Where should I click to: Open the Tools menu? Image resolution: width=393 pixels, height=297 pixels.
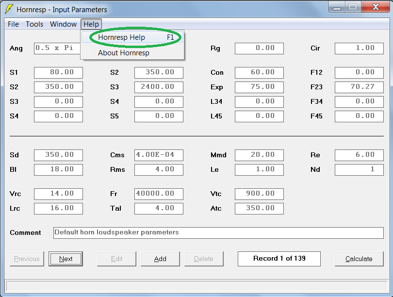click(x=34, y=24)
